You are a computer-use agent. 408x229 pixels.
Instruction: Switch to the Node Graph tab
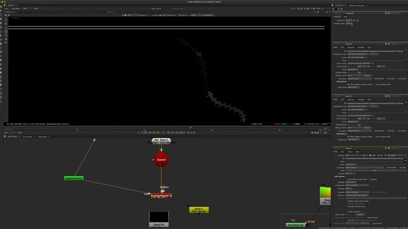(12, 137)
